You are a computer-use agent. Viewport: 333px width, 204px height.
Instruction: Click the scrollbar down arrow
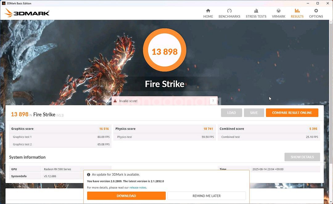click(x=331, y=202)
